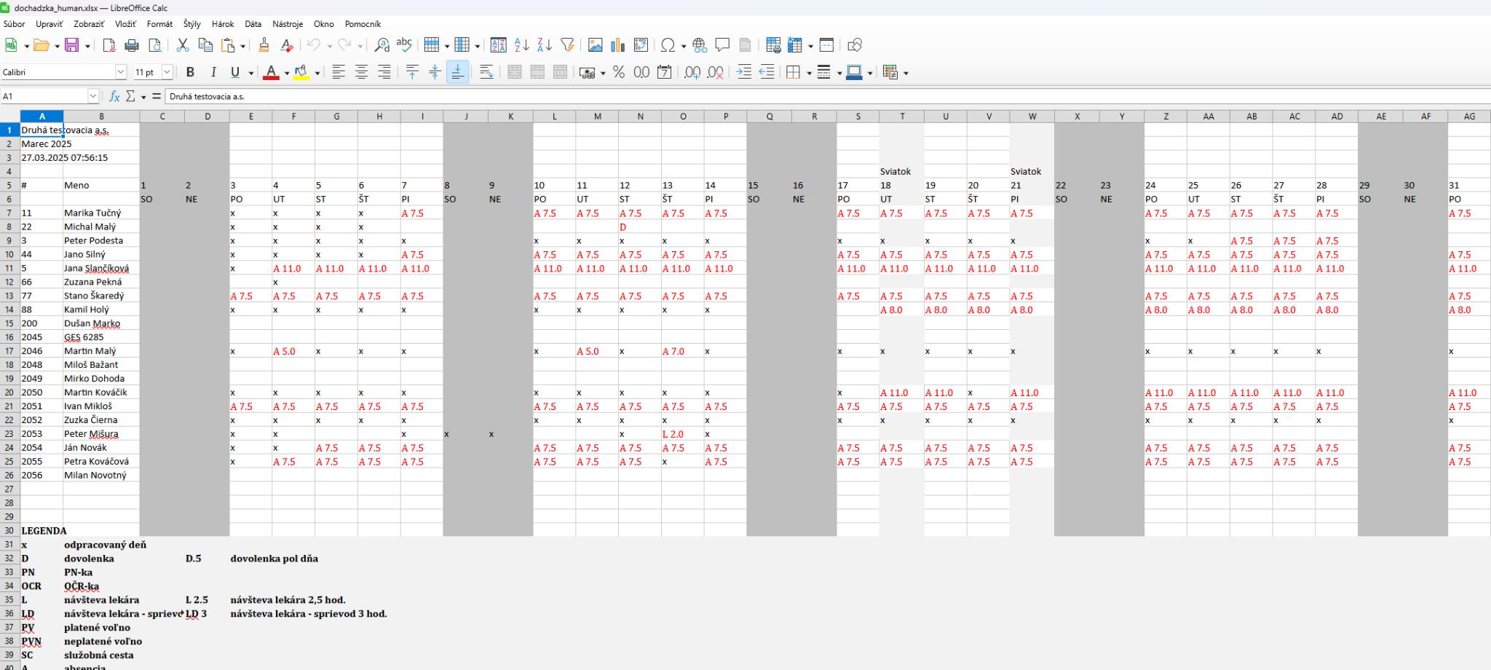Insert a chart
Image resolution: width=1491 pixels, height=670 pixels.
point(618,45)
